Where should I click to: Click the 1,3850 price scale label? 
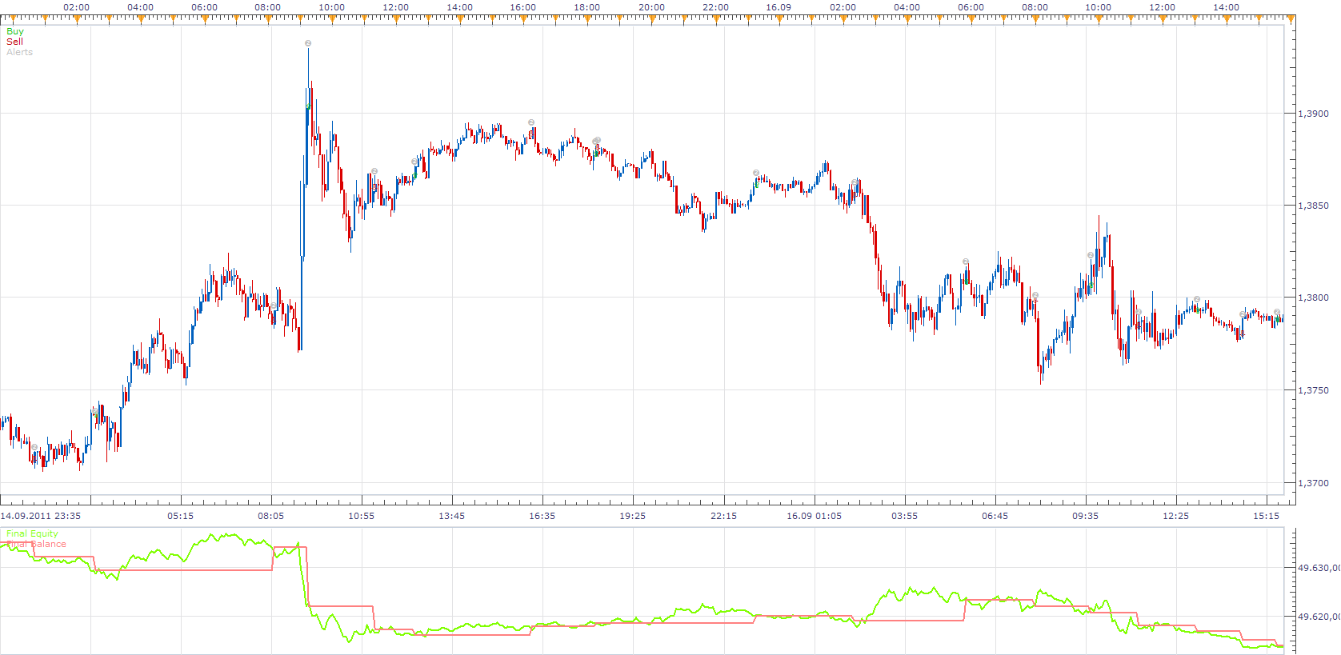click(1313, 206)
